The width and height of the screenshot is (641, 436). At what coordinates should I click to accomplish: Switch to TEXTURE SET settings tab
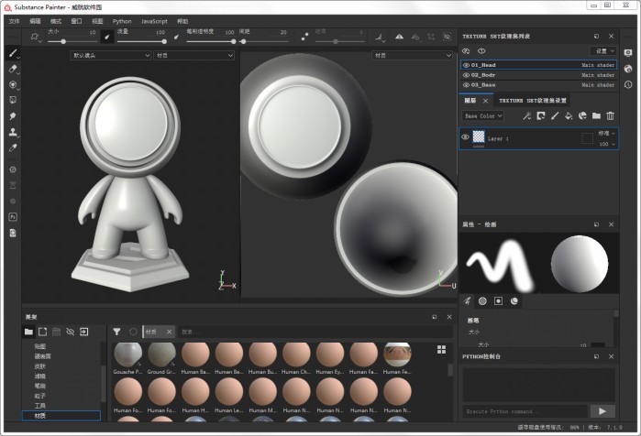(x=532, y=101)
